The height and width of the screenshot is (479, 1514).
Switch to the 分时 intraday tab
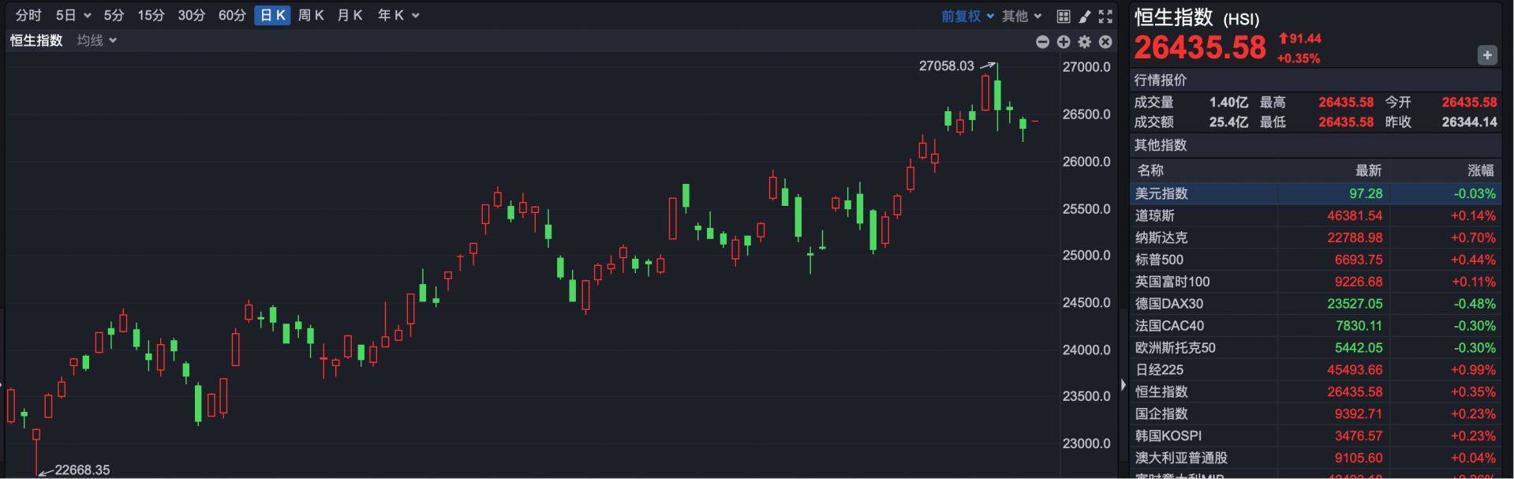point(28,15)
